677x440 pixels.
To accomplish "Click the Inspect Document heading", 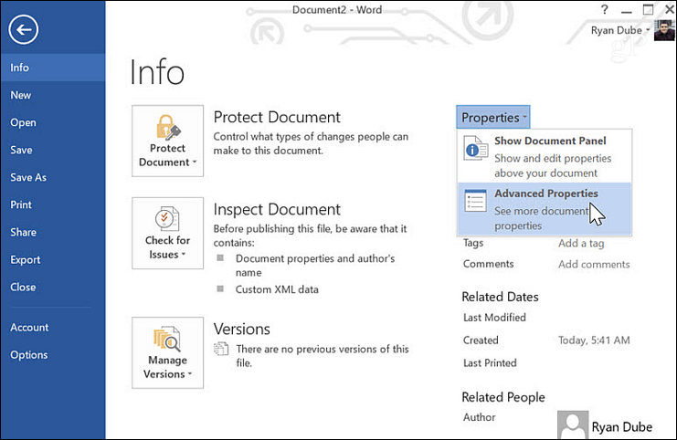I will point(277,209).
